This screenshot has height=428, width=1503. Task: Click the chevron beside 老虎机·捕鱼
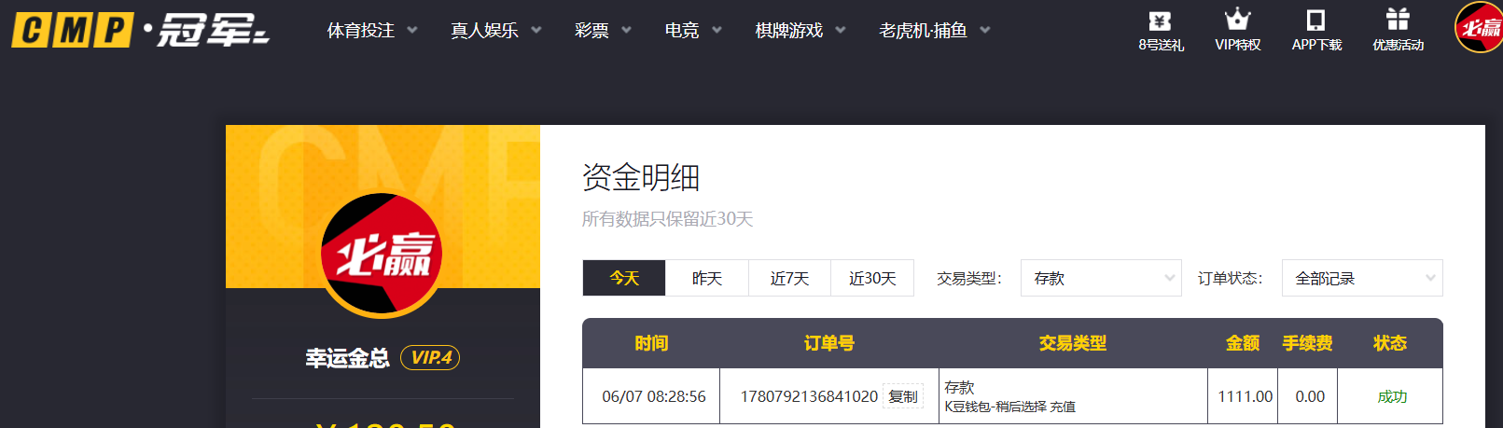tap(984, 30)
